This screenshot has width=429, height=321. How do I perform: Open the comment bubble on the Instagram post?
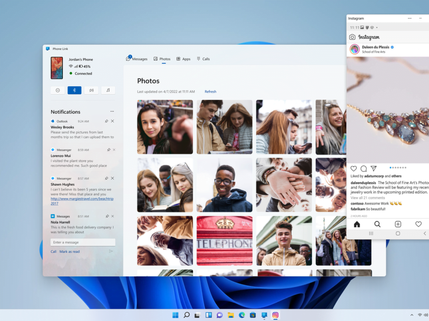[x=364, y=168]
